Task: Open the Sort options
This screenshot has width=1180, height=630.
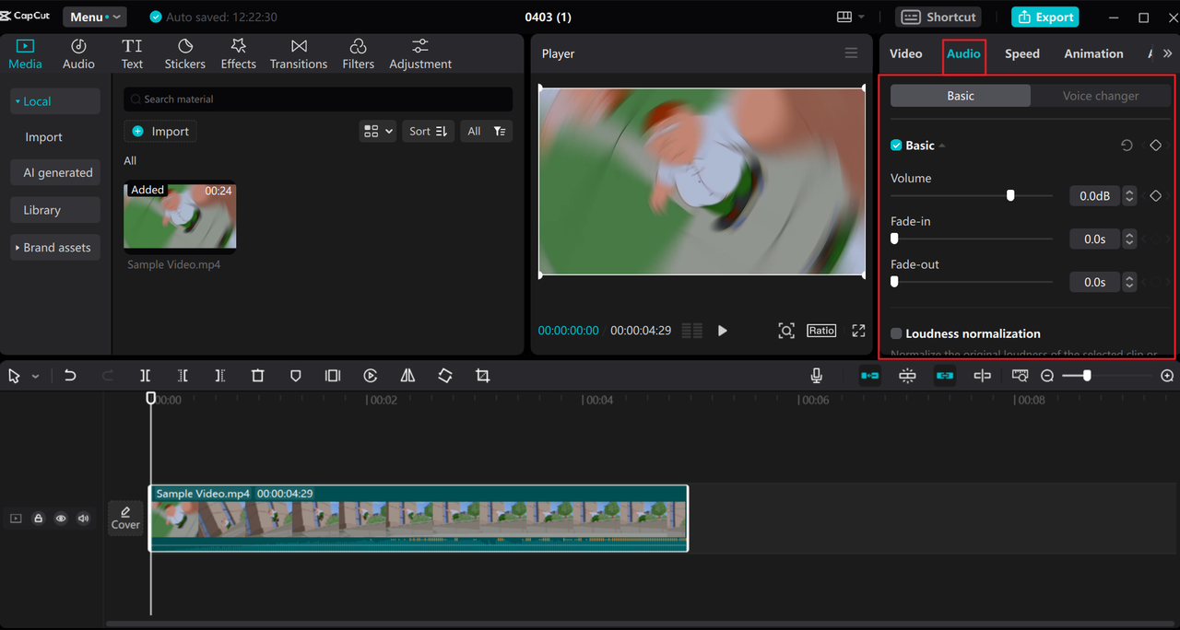Action: 428,132
